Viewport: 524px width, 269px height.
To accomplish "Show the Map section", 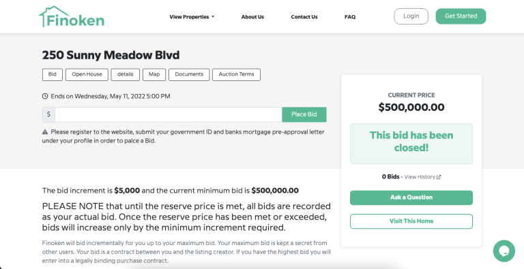I will [x=154, y=75].
